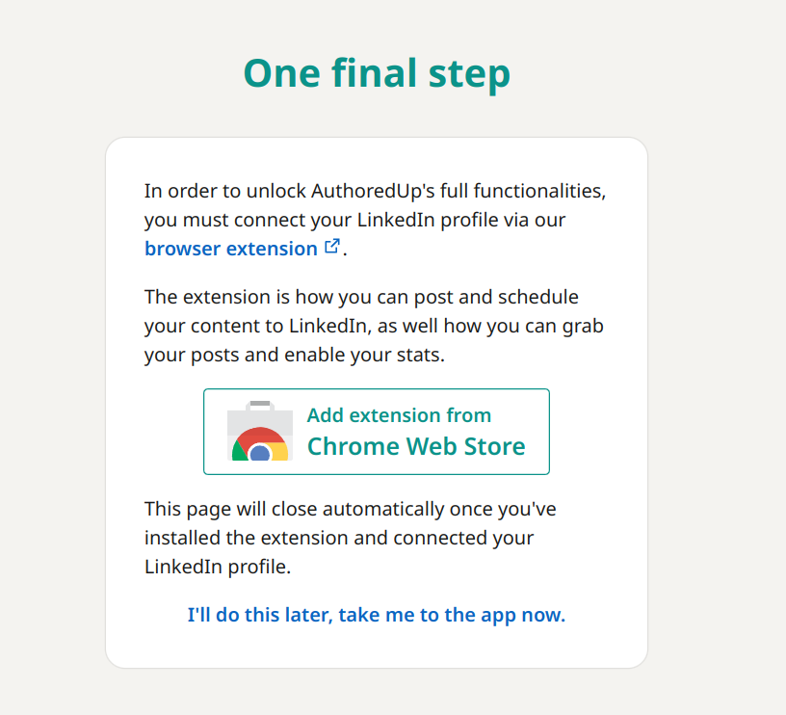Open the browser extension link
This screenshot has height=715, width=786.
(x=243, y=249)
